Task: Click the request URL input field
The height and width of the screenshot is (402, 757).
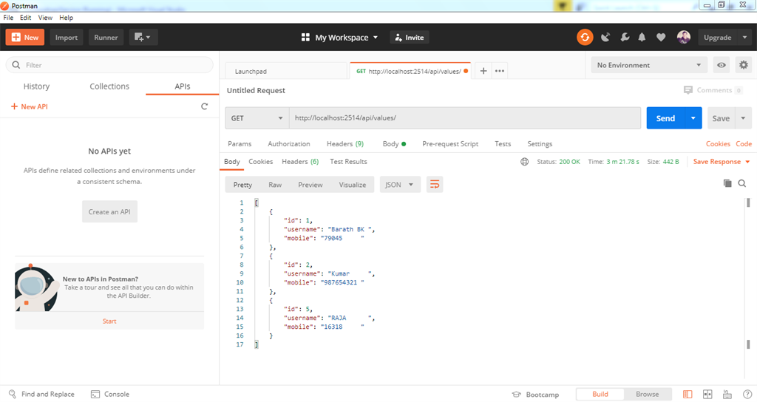Action: tap(466, 118)
